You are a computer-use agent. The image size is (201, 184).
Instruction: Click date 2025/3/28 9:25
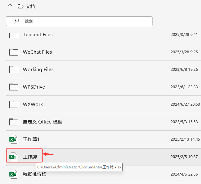click(184, 52)
